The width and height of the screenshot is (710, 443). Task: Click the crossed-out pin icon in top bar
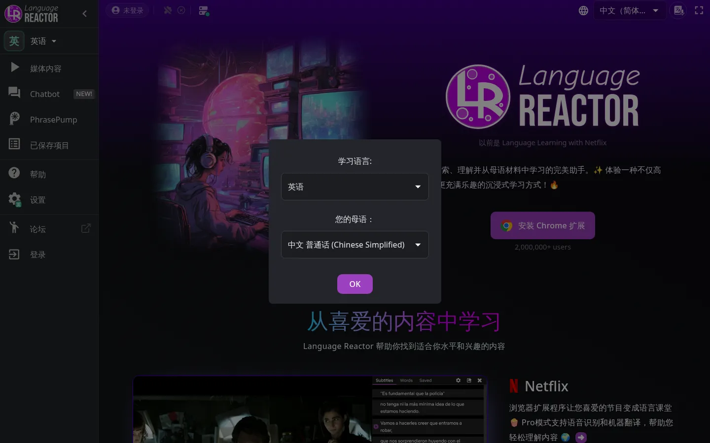click(168, 10)
